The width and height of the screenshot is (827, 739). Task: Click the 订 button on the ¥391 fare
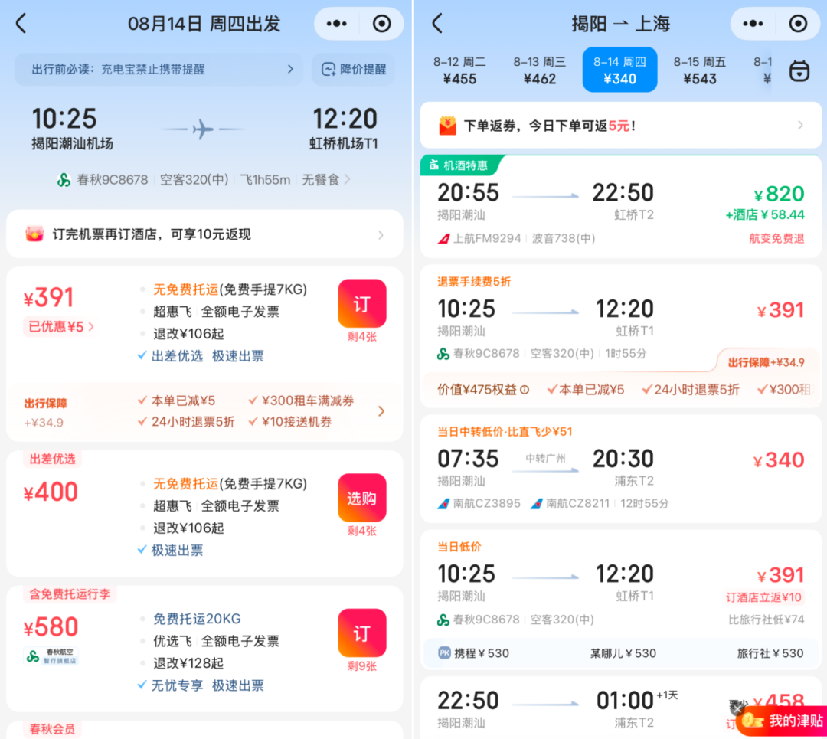pyautogui.click(x=361, y=302)
